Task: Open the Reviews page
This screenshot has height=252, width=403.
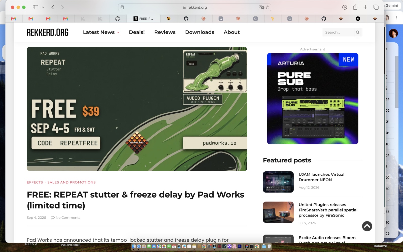Action: tap(165, 32)
